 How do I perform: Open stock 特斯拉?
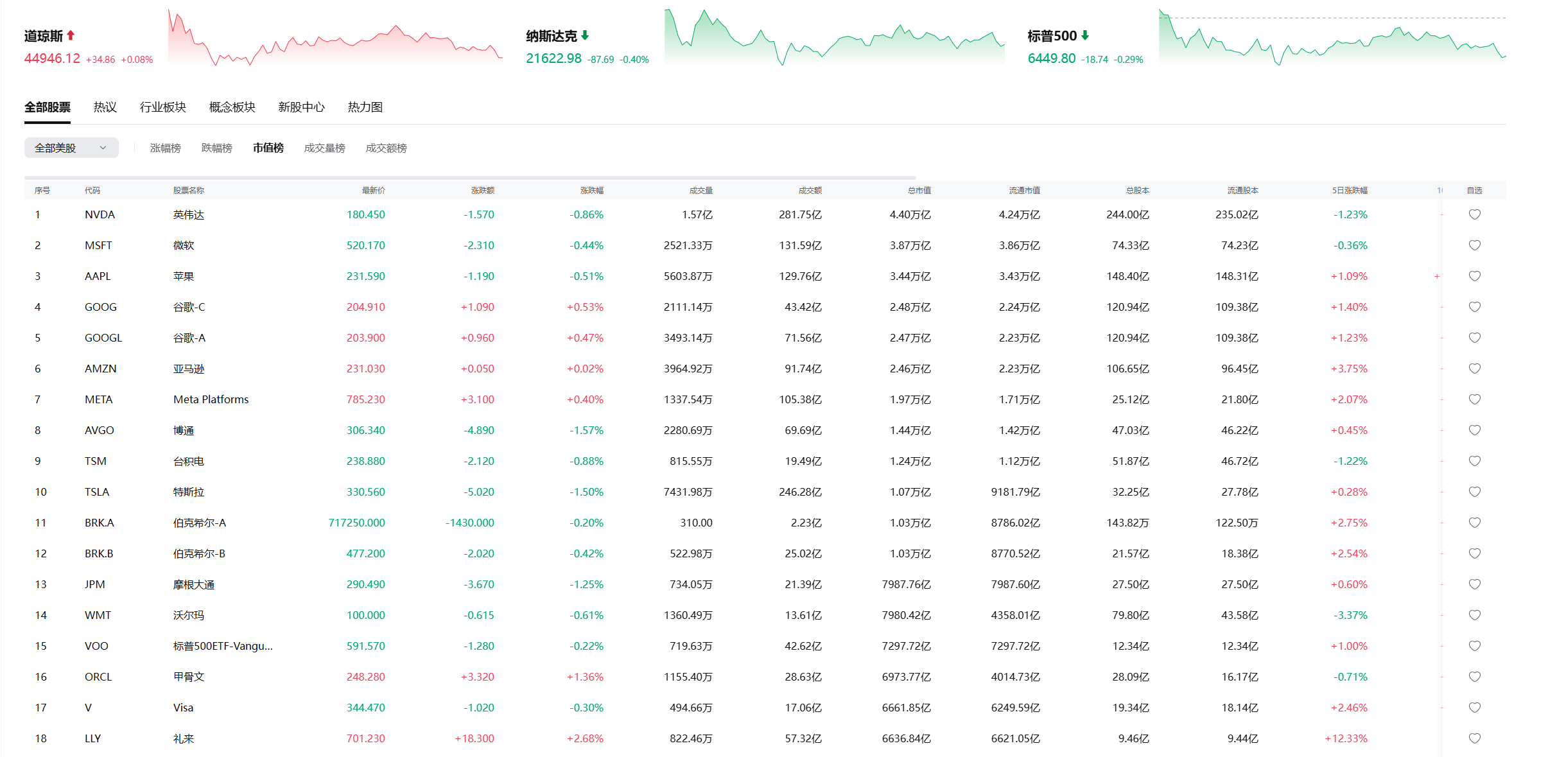pos(189,492)
